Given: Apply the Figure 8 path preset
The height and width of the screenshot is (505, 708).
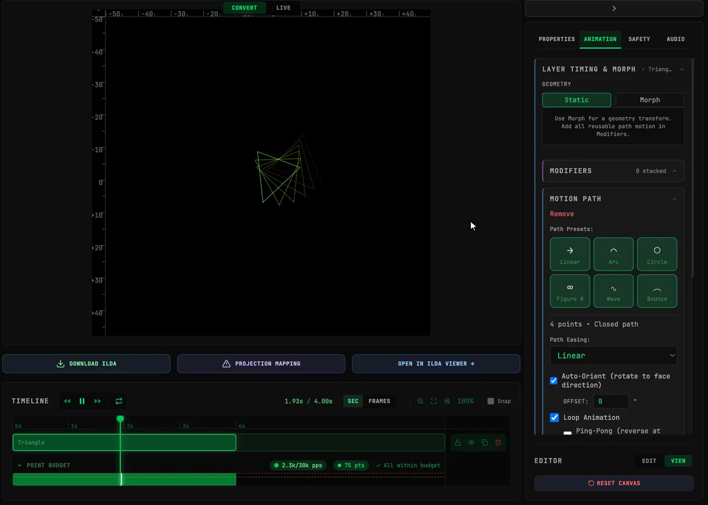Looking at the screenshot, I should point(570,291).
